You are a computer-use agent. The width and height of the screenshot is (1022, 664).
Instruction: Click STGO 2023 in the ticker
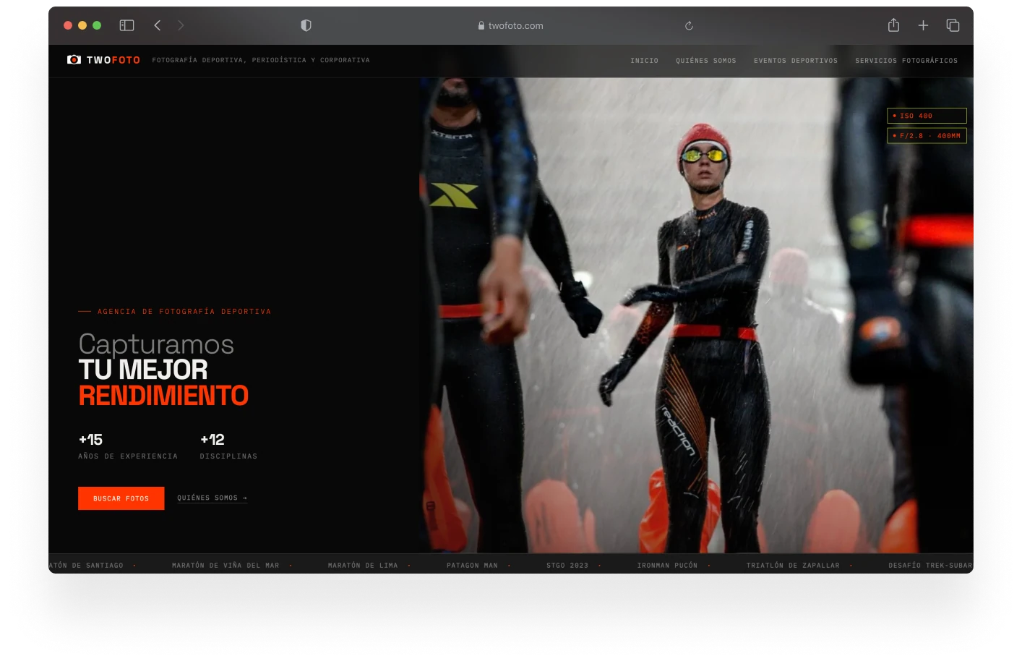(567, 566)
